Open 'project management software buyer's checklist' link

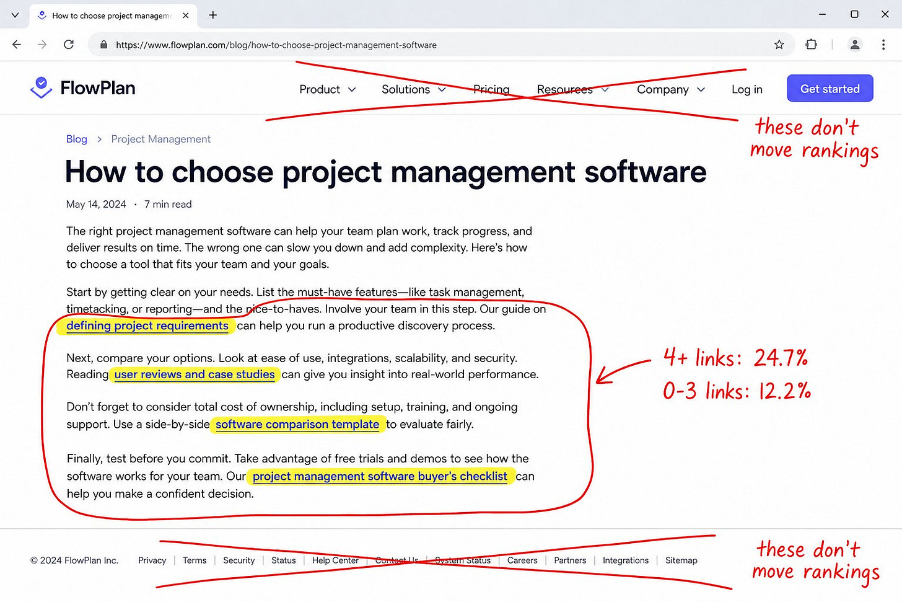380,476
